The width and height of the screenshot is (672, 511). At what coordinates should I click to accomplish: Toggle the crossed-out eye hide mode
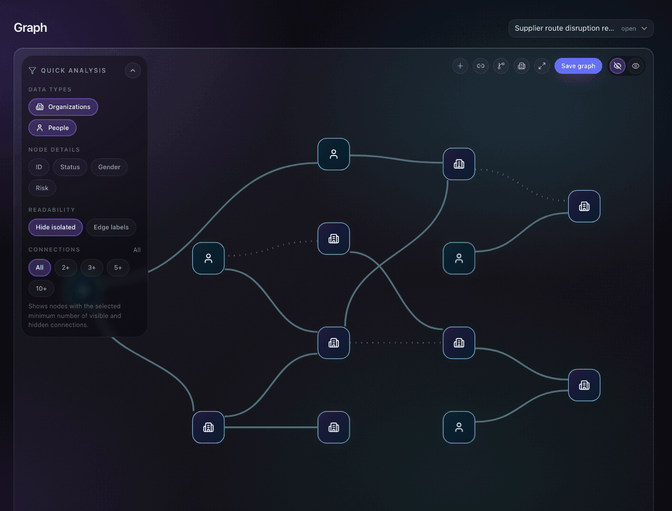(617, 66)
